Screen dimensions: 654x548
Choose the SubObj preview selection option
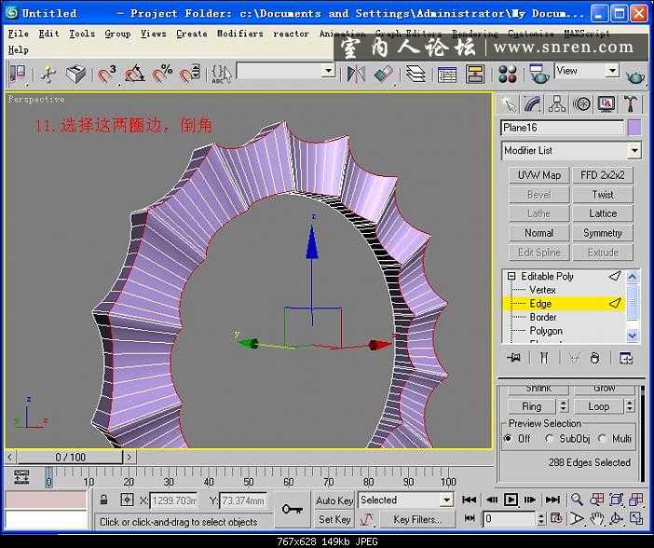point(551,439)
